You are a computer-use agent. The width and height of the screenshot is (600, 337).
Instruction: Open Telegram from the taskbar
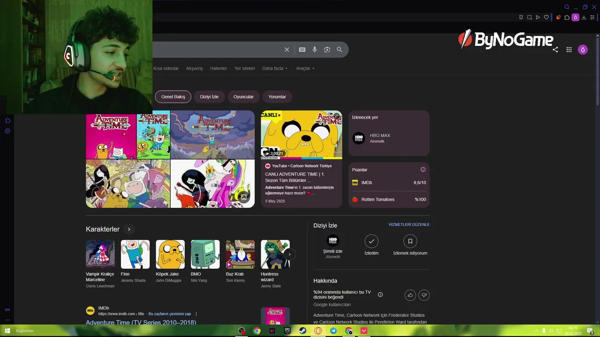tap(333, 331)
